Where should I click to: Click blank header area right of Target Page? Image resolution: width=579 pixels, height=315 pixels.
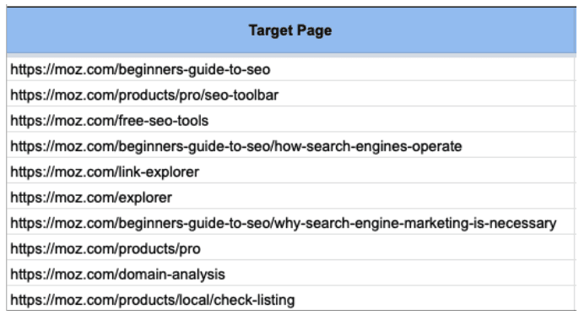pyautogui.click(x=453, y=30)
